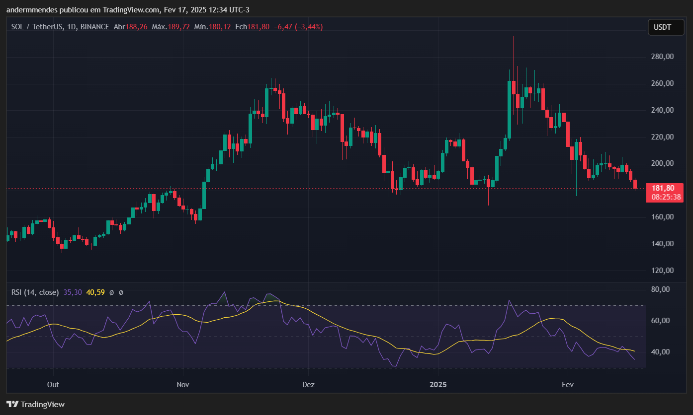Click the red current price label 181,80
Screen dimensions: 693x415
pos(664,188)
